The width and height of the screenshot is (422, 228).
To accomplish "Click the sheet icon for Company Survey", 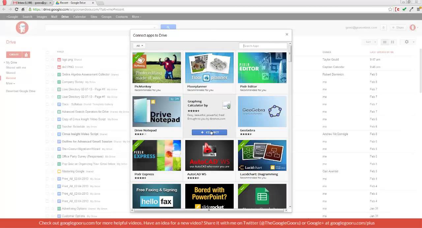I will point(59,82).
